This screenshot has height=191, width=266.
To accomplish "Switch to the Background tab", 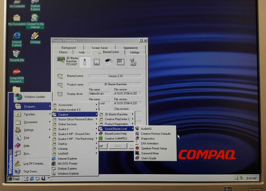I will pos(68,48).
